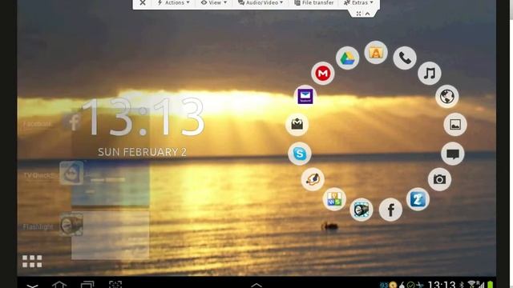The height and width of the screenshot is (288, 513).
Task: Tap the Android home navigation button
Action: (59, 285)
